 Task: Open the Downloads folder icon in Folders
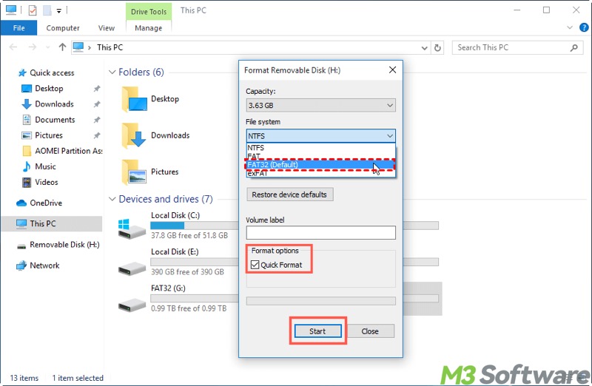tap(132, 135)
